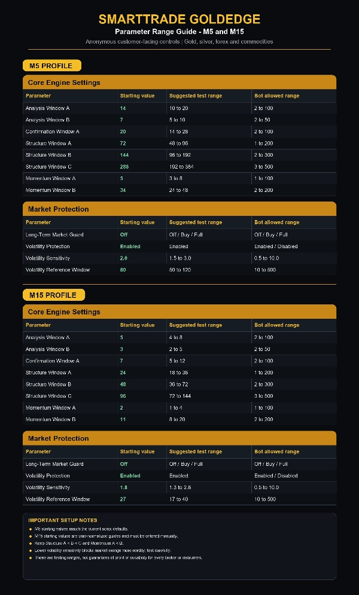Click the "72 to 144" suggested range cell
The image size is (359, 595).
(180, 396)
